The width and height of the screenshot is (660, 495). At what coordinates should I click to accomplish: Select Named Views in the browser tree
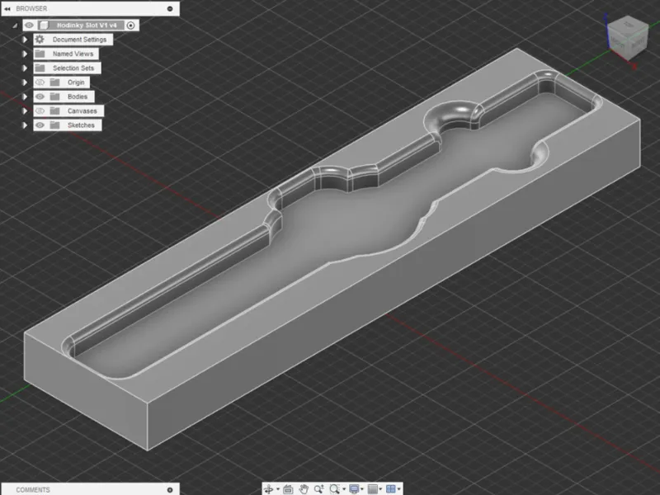click(x=73, y=54)
